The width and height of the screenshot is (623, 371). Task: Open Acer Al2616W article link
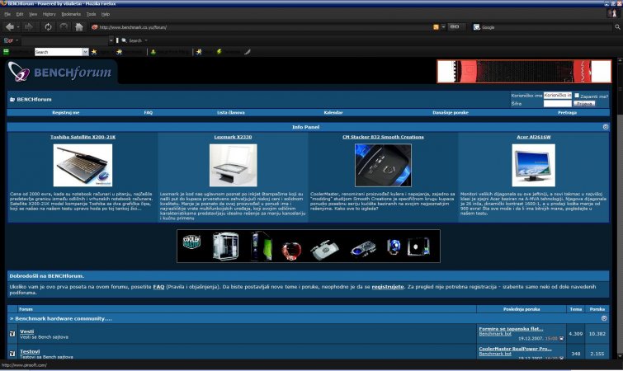(533, 137)
